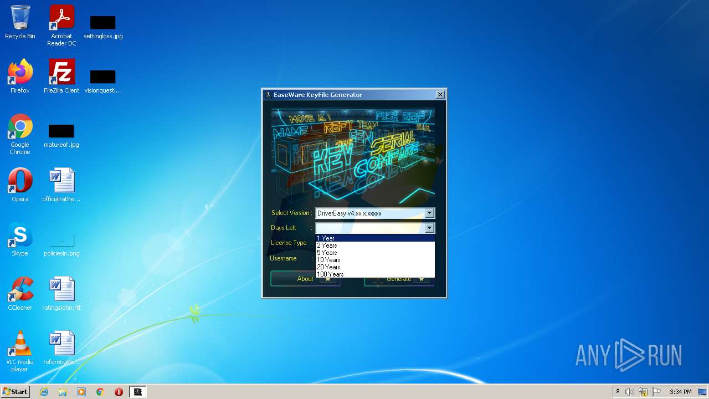Click the Start button
The width and height of the screenshot is (709, 399).
(x=16, y=392)
